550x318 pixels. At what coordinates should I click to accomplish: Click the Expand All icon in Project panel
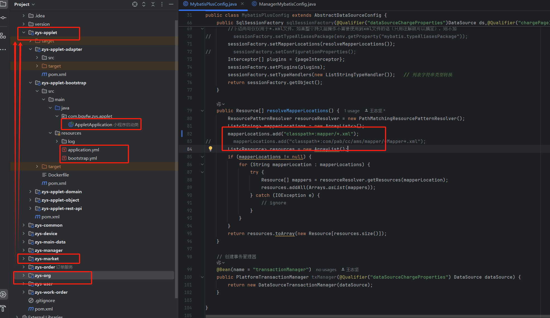click(x=144, y=4)
